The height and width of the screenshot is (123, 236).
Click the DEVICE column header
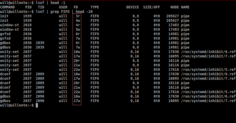[x=133, y=7]
